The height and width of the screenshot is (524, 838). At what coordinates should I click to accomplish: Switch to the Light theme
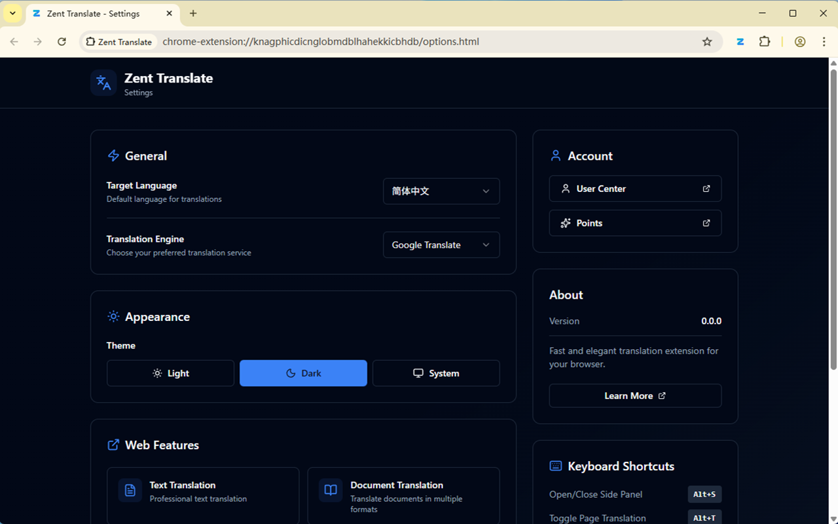pyautogui.click(x=170, y=373)
